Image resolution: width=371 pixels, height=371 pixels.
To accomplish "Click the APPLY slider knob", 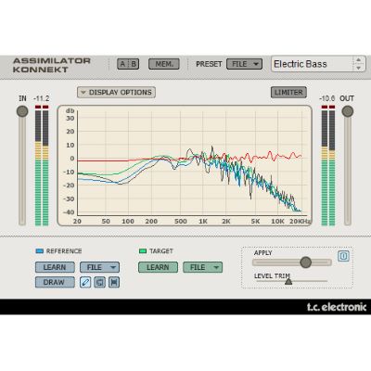I will (x=306, y=262).
